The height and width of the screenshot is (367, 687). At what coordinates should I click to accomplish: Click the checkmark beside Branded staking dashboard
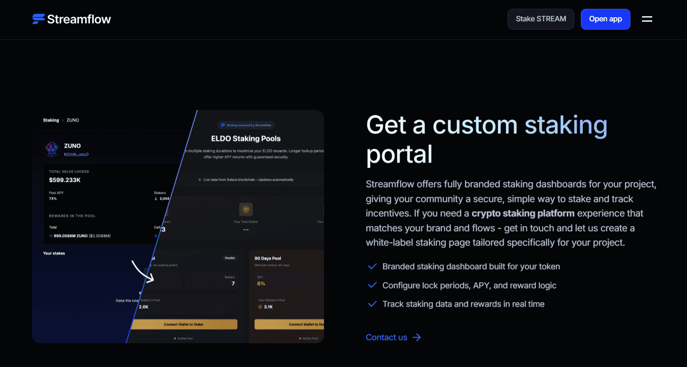372,266
